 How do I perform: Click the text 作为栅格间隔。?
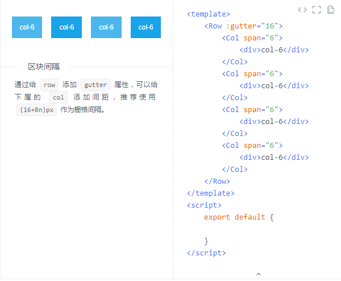coord(83,110)
